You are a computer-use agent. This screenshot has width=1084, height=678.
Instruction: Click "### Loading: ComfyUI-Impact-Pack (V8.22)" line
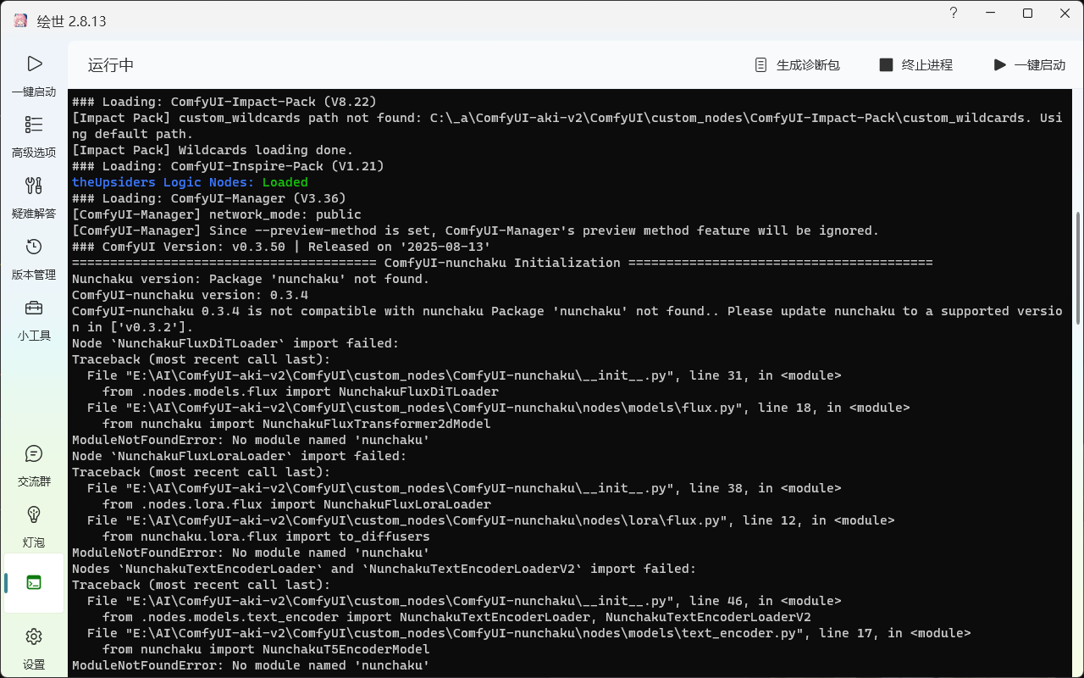[x=224, y=102]
